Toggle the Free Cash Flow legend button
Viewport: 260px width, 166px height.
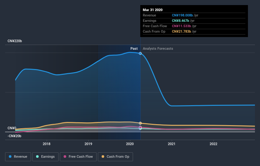(x=78, y=157)
